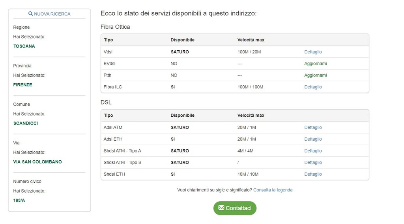The image size is (404, 224).
Task: Open Dettaglio for Shdsl ATM Tipo B
Action: tap(313, 163)
